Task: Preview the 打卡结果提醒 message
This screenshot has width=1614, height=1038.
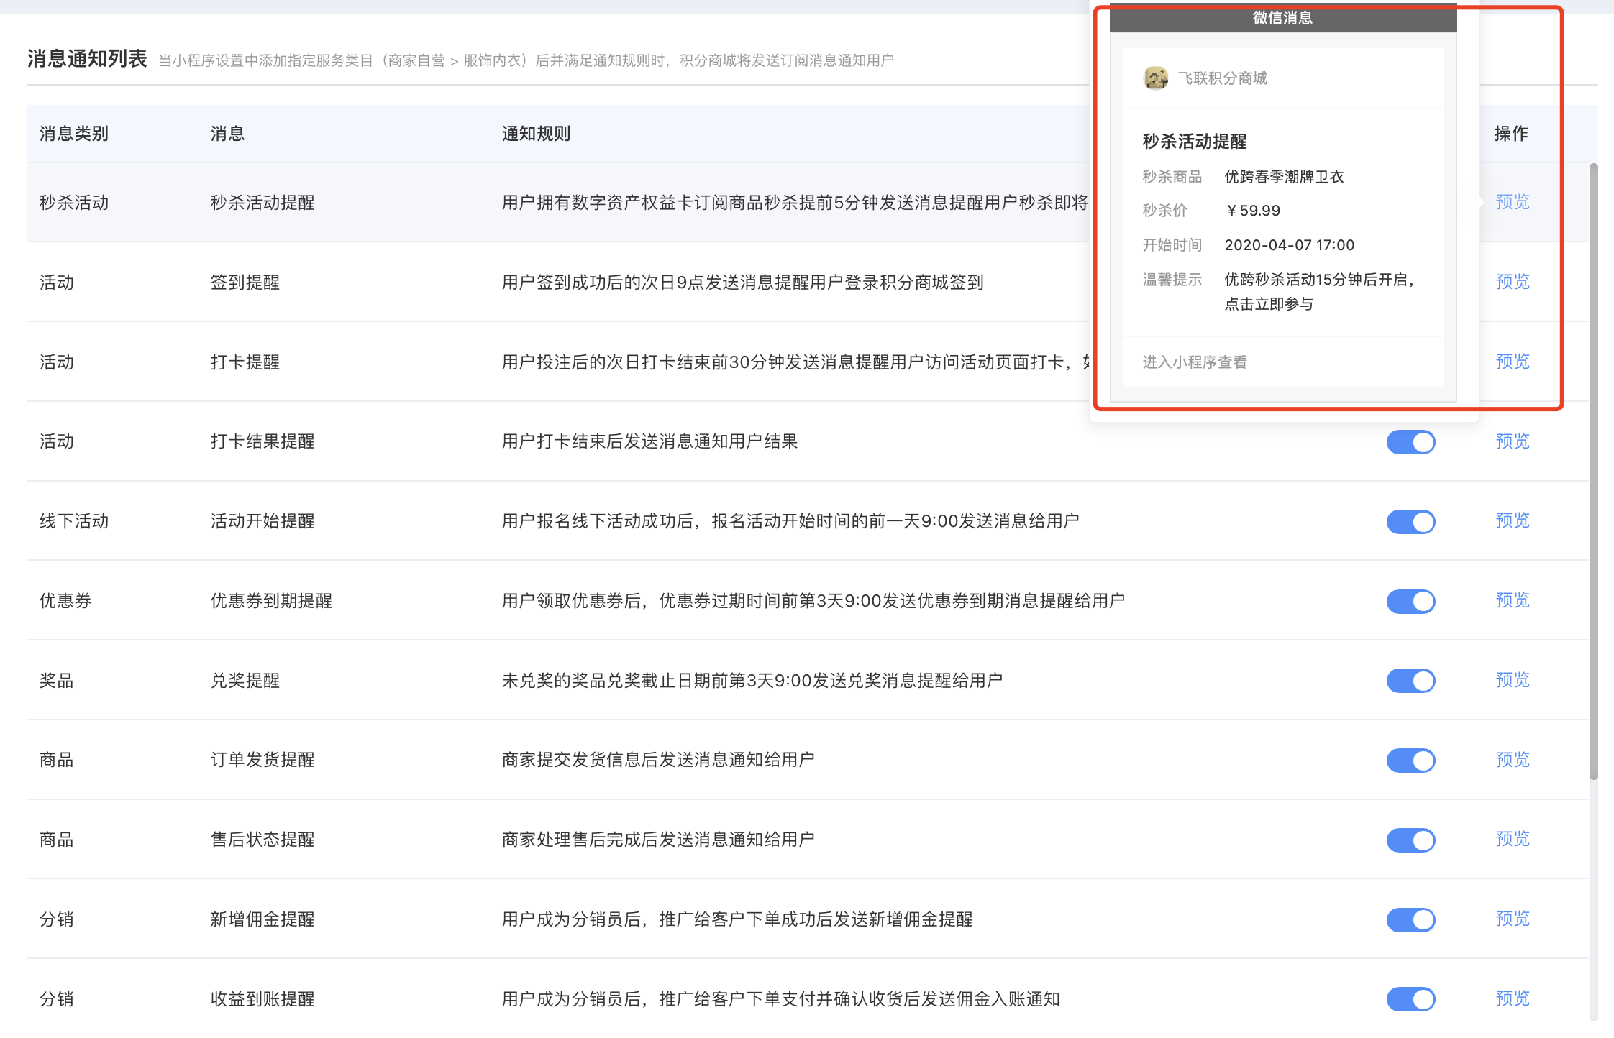Action: [1512, 441]
